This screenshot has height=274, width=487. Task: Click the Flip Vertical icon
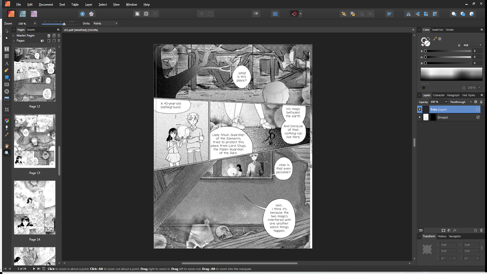pos(417,14)
